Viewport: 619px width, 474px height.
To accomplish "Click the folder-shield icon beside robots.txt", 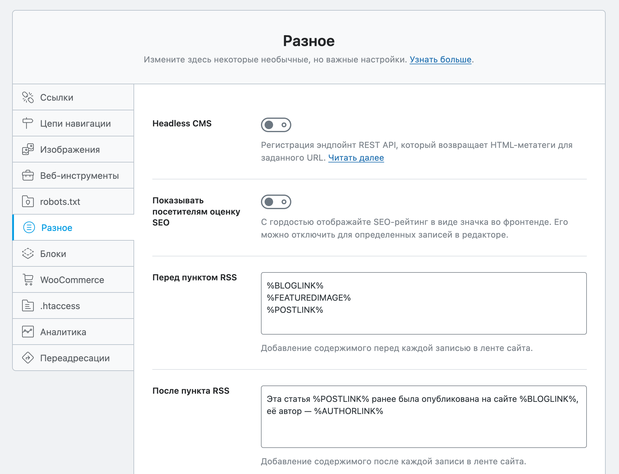I will click(x=28, y=202).
